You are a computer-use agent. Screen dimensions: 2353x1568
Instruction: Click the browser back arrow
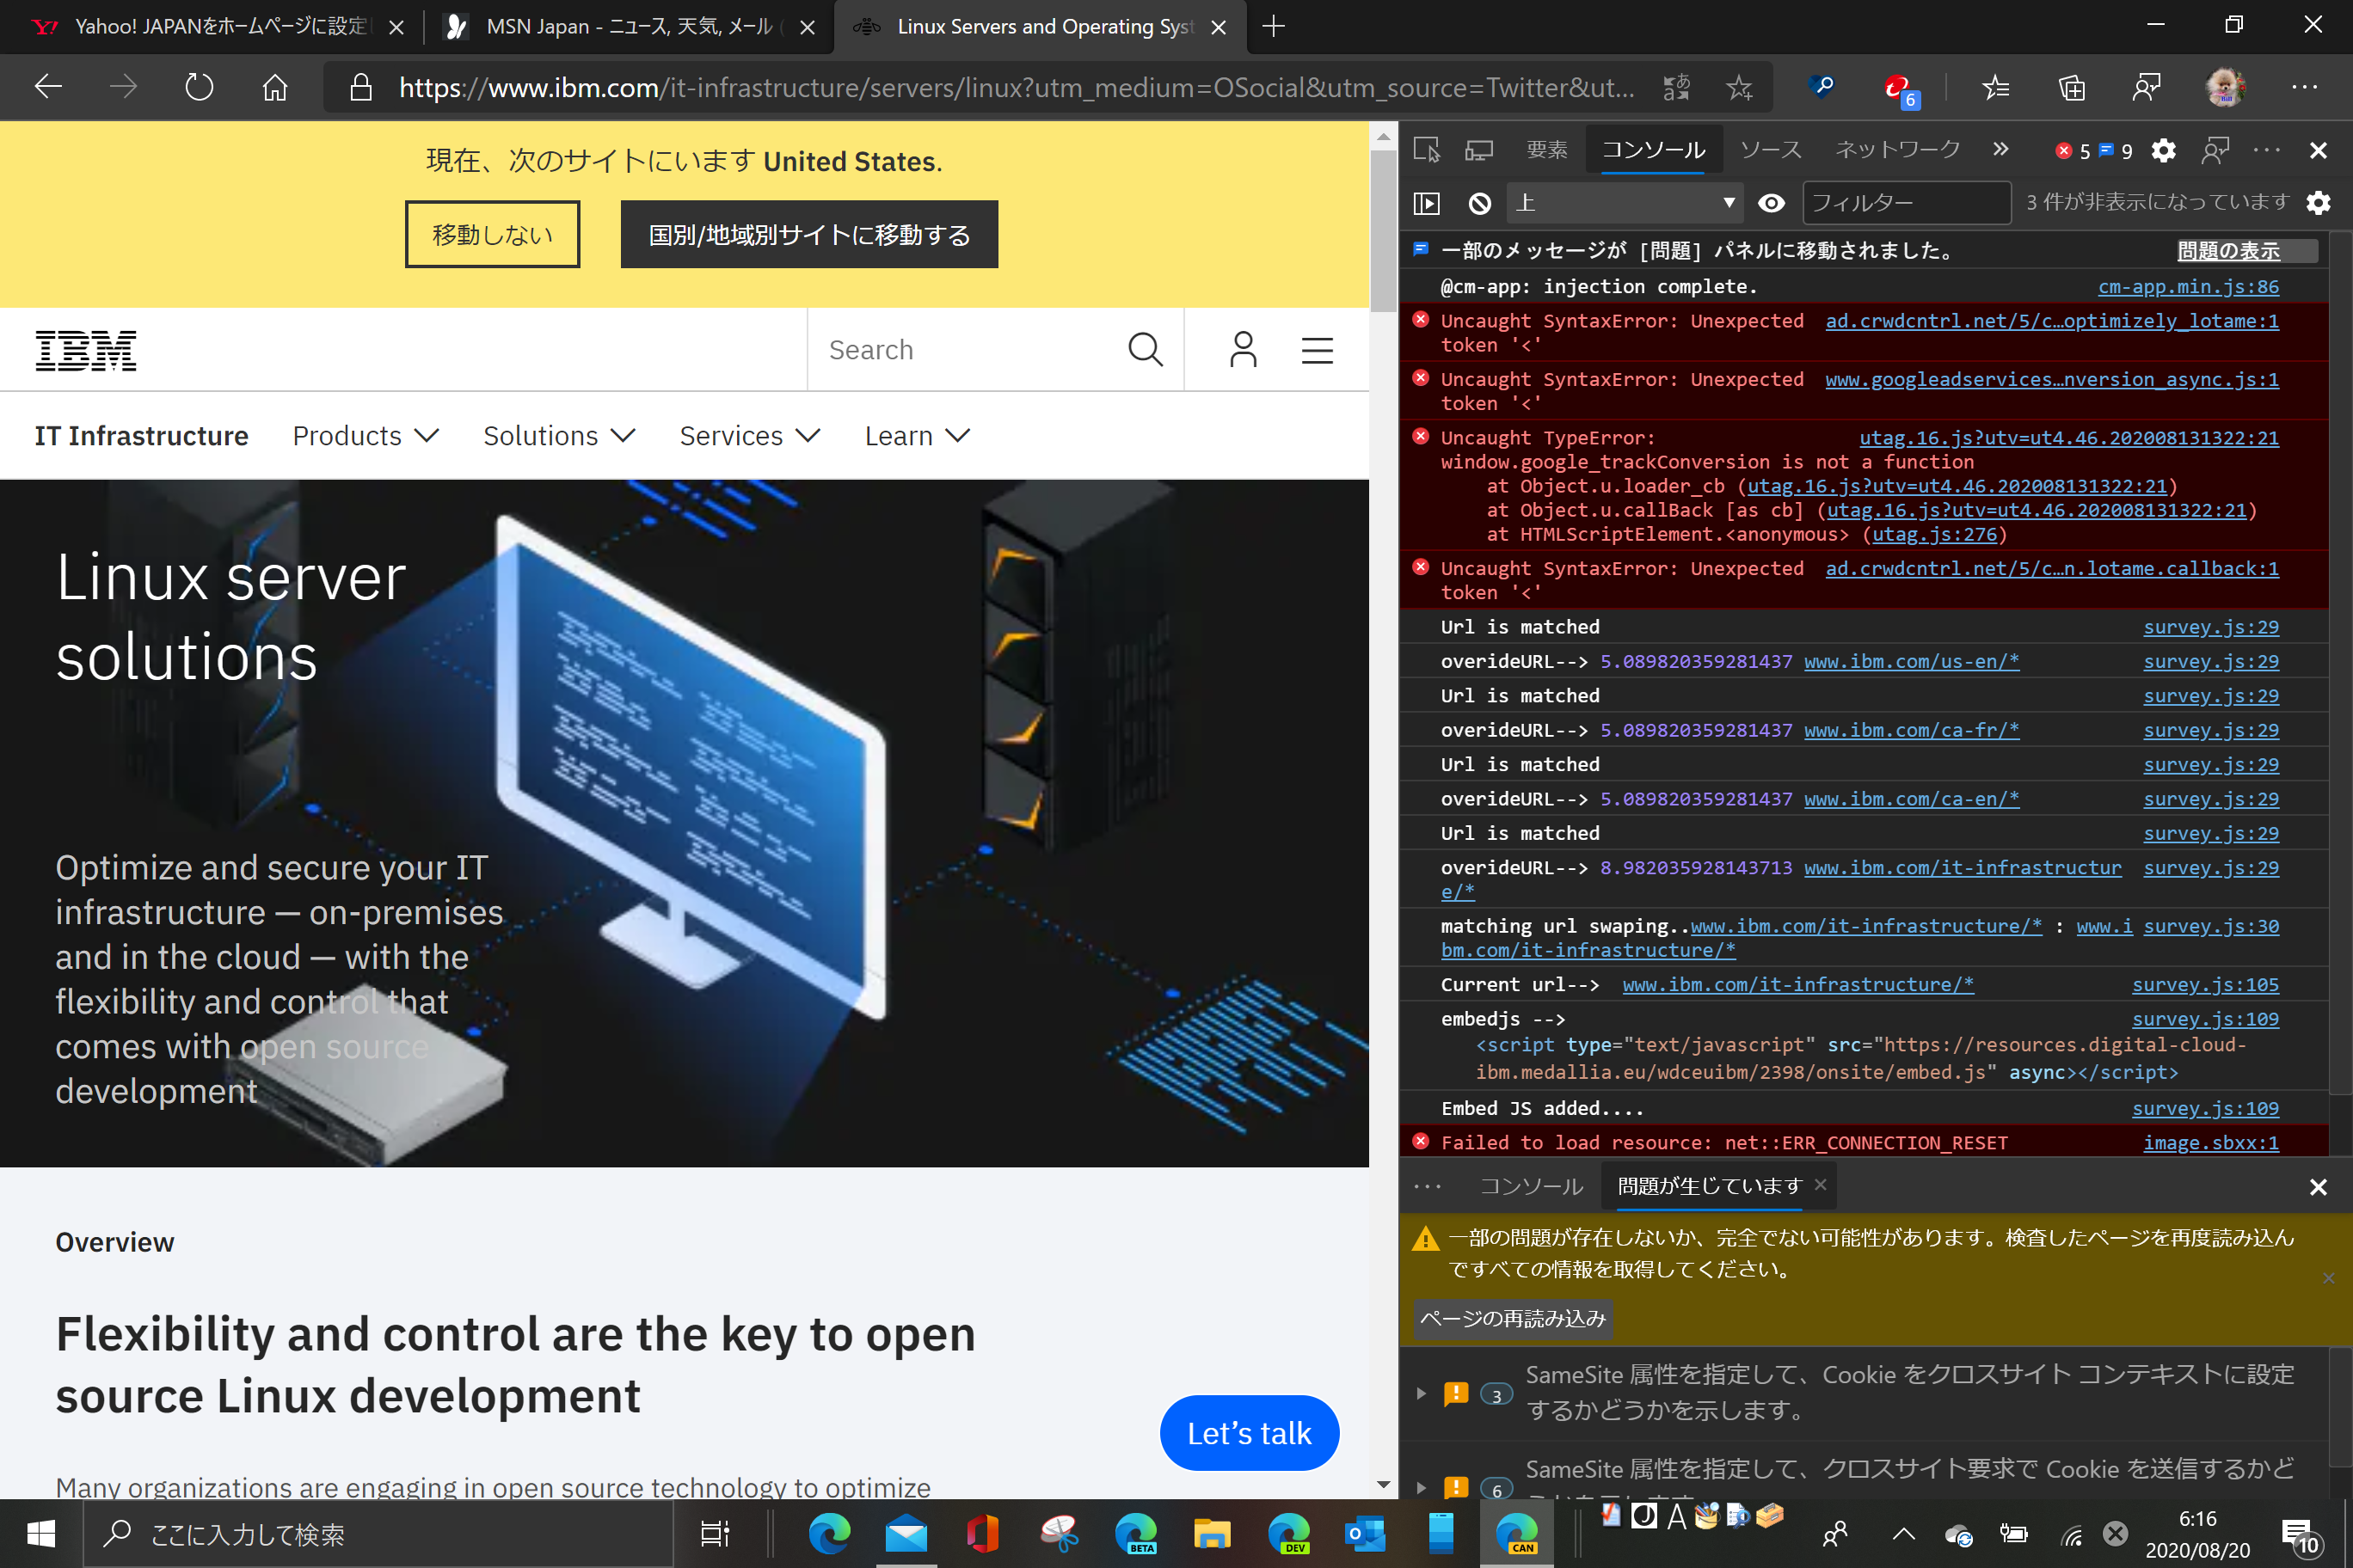[x=48, y=88]
